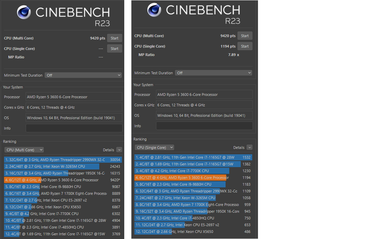Select Xeon W-3265M row scoring 1058
Image resolution: width=389 pixels, height=239 pixels.
(x=193, y=198)
